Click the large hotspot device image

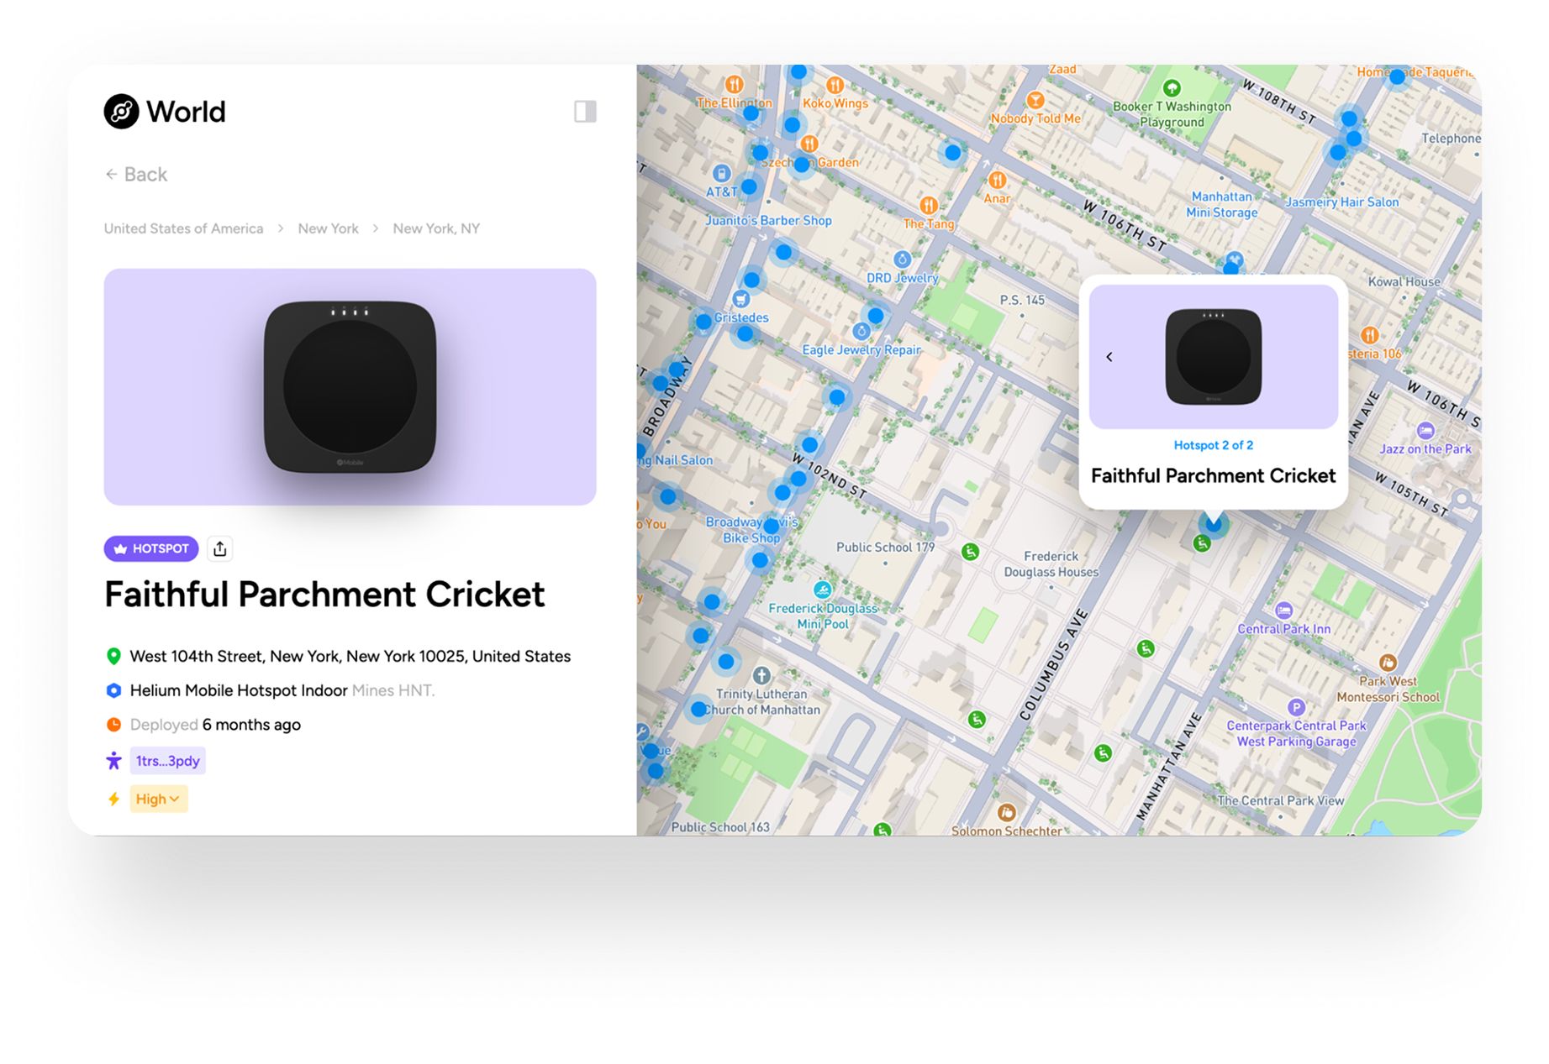(350, 386)
